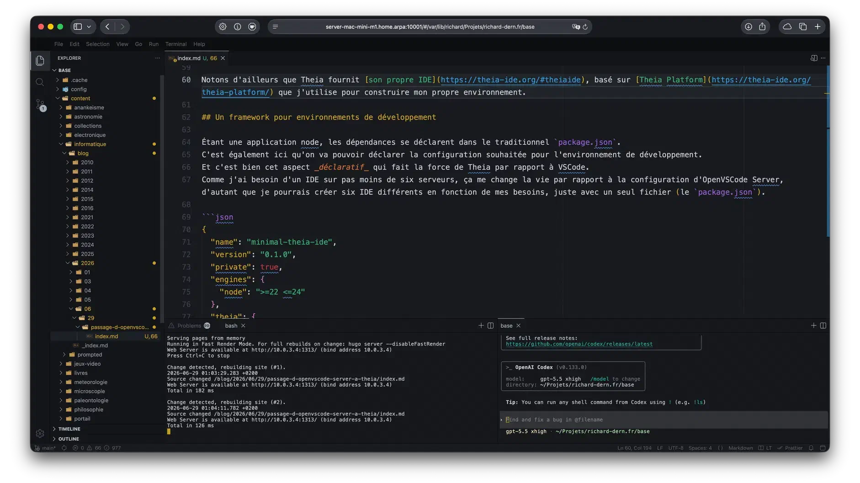Expand the .cache folder
The image size is (860, 483).
click(79, 80)
